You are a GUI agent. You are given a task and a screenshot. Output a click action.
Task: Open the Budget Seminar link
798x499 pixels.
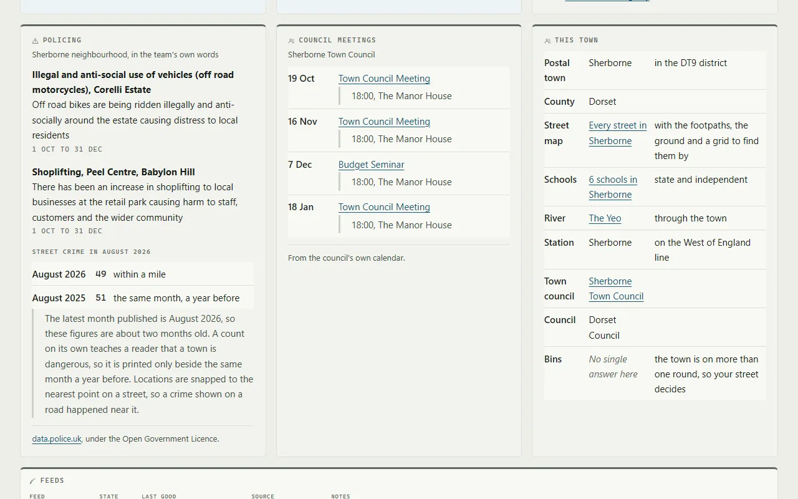(372, 165)
